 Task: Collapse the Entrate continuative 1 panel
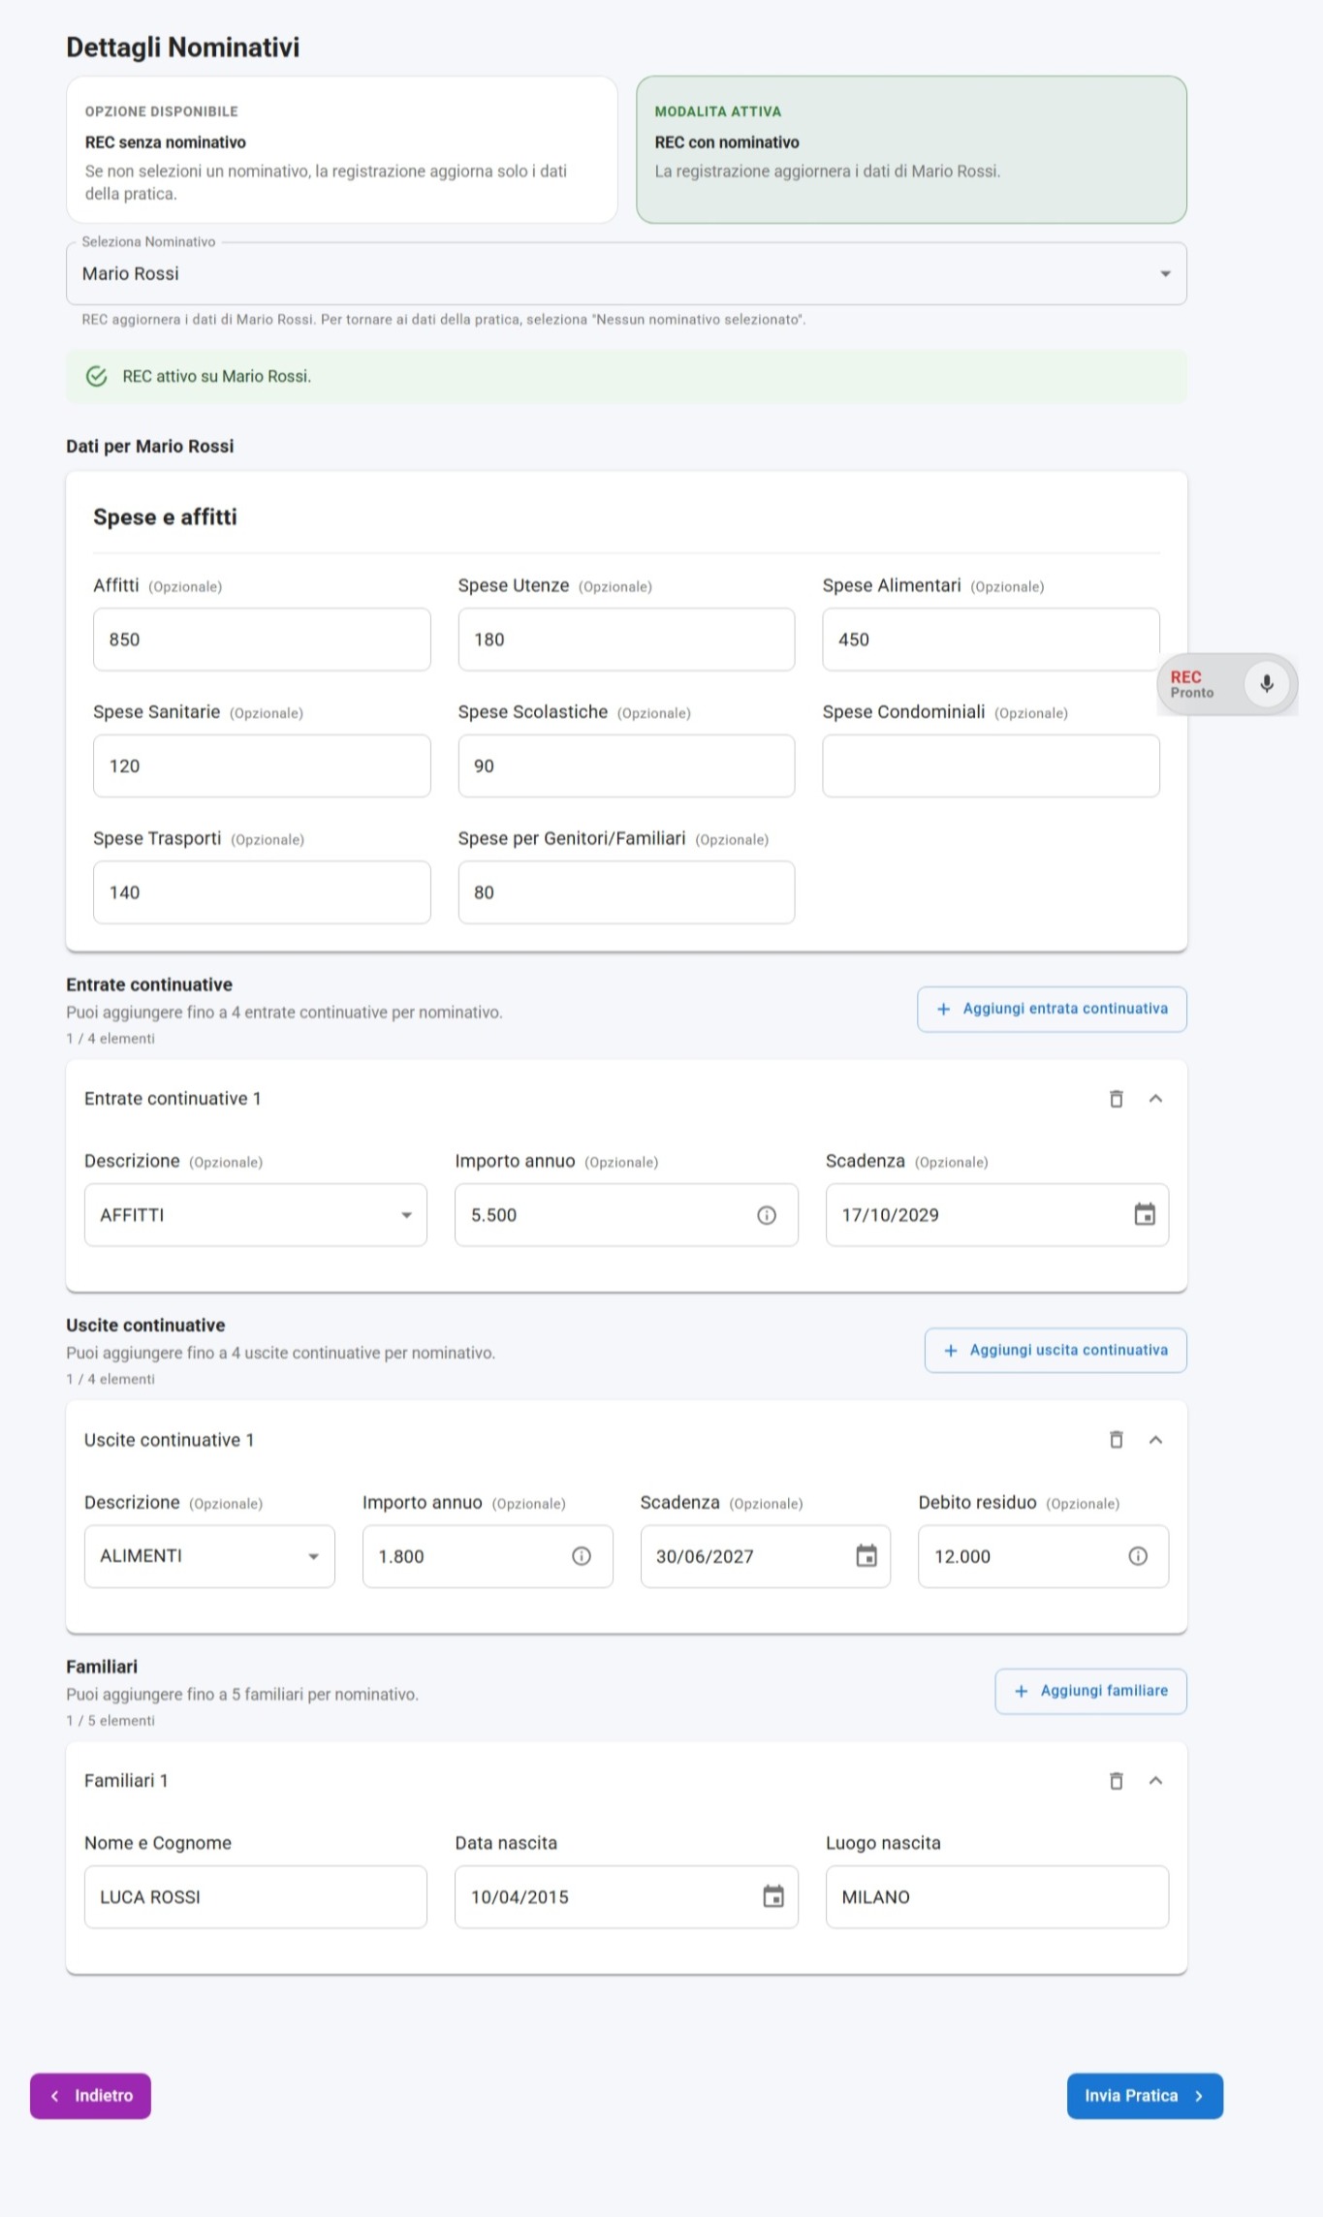1155,1099
